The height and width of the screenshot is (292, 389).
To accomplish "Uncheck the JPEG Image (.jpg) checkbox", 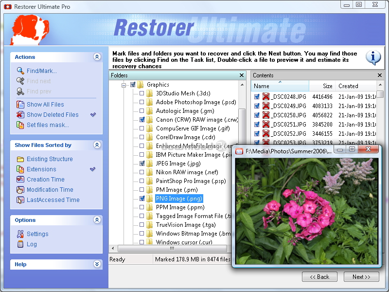I will 142,164.
